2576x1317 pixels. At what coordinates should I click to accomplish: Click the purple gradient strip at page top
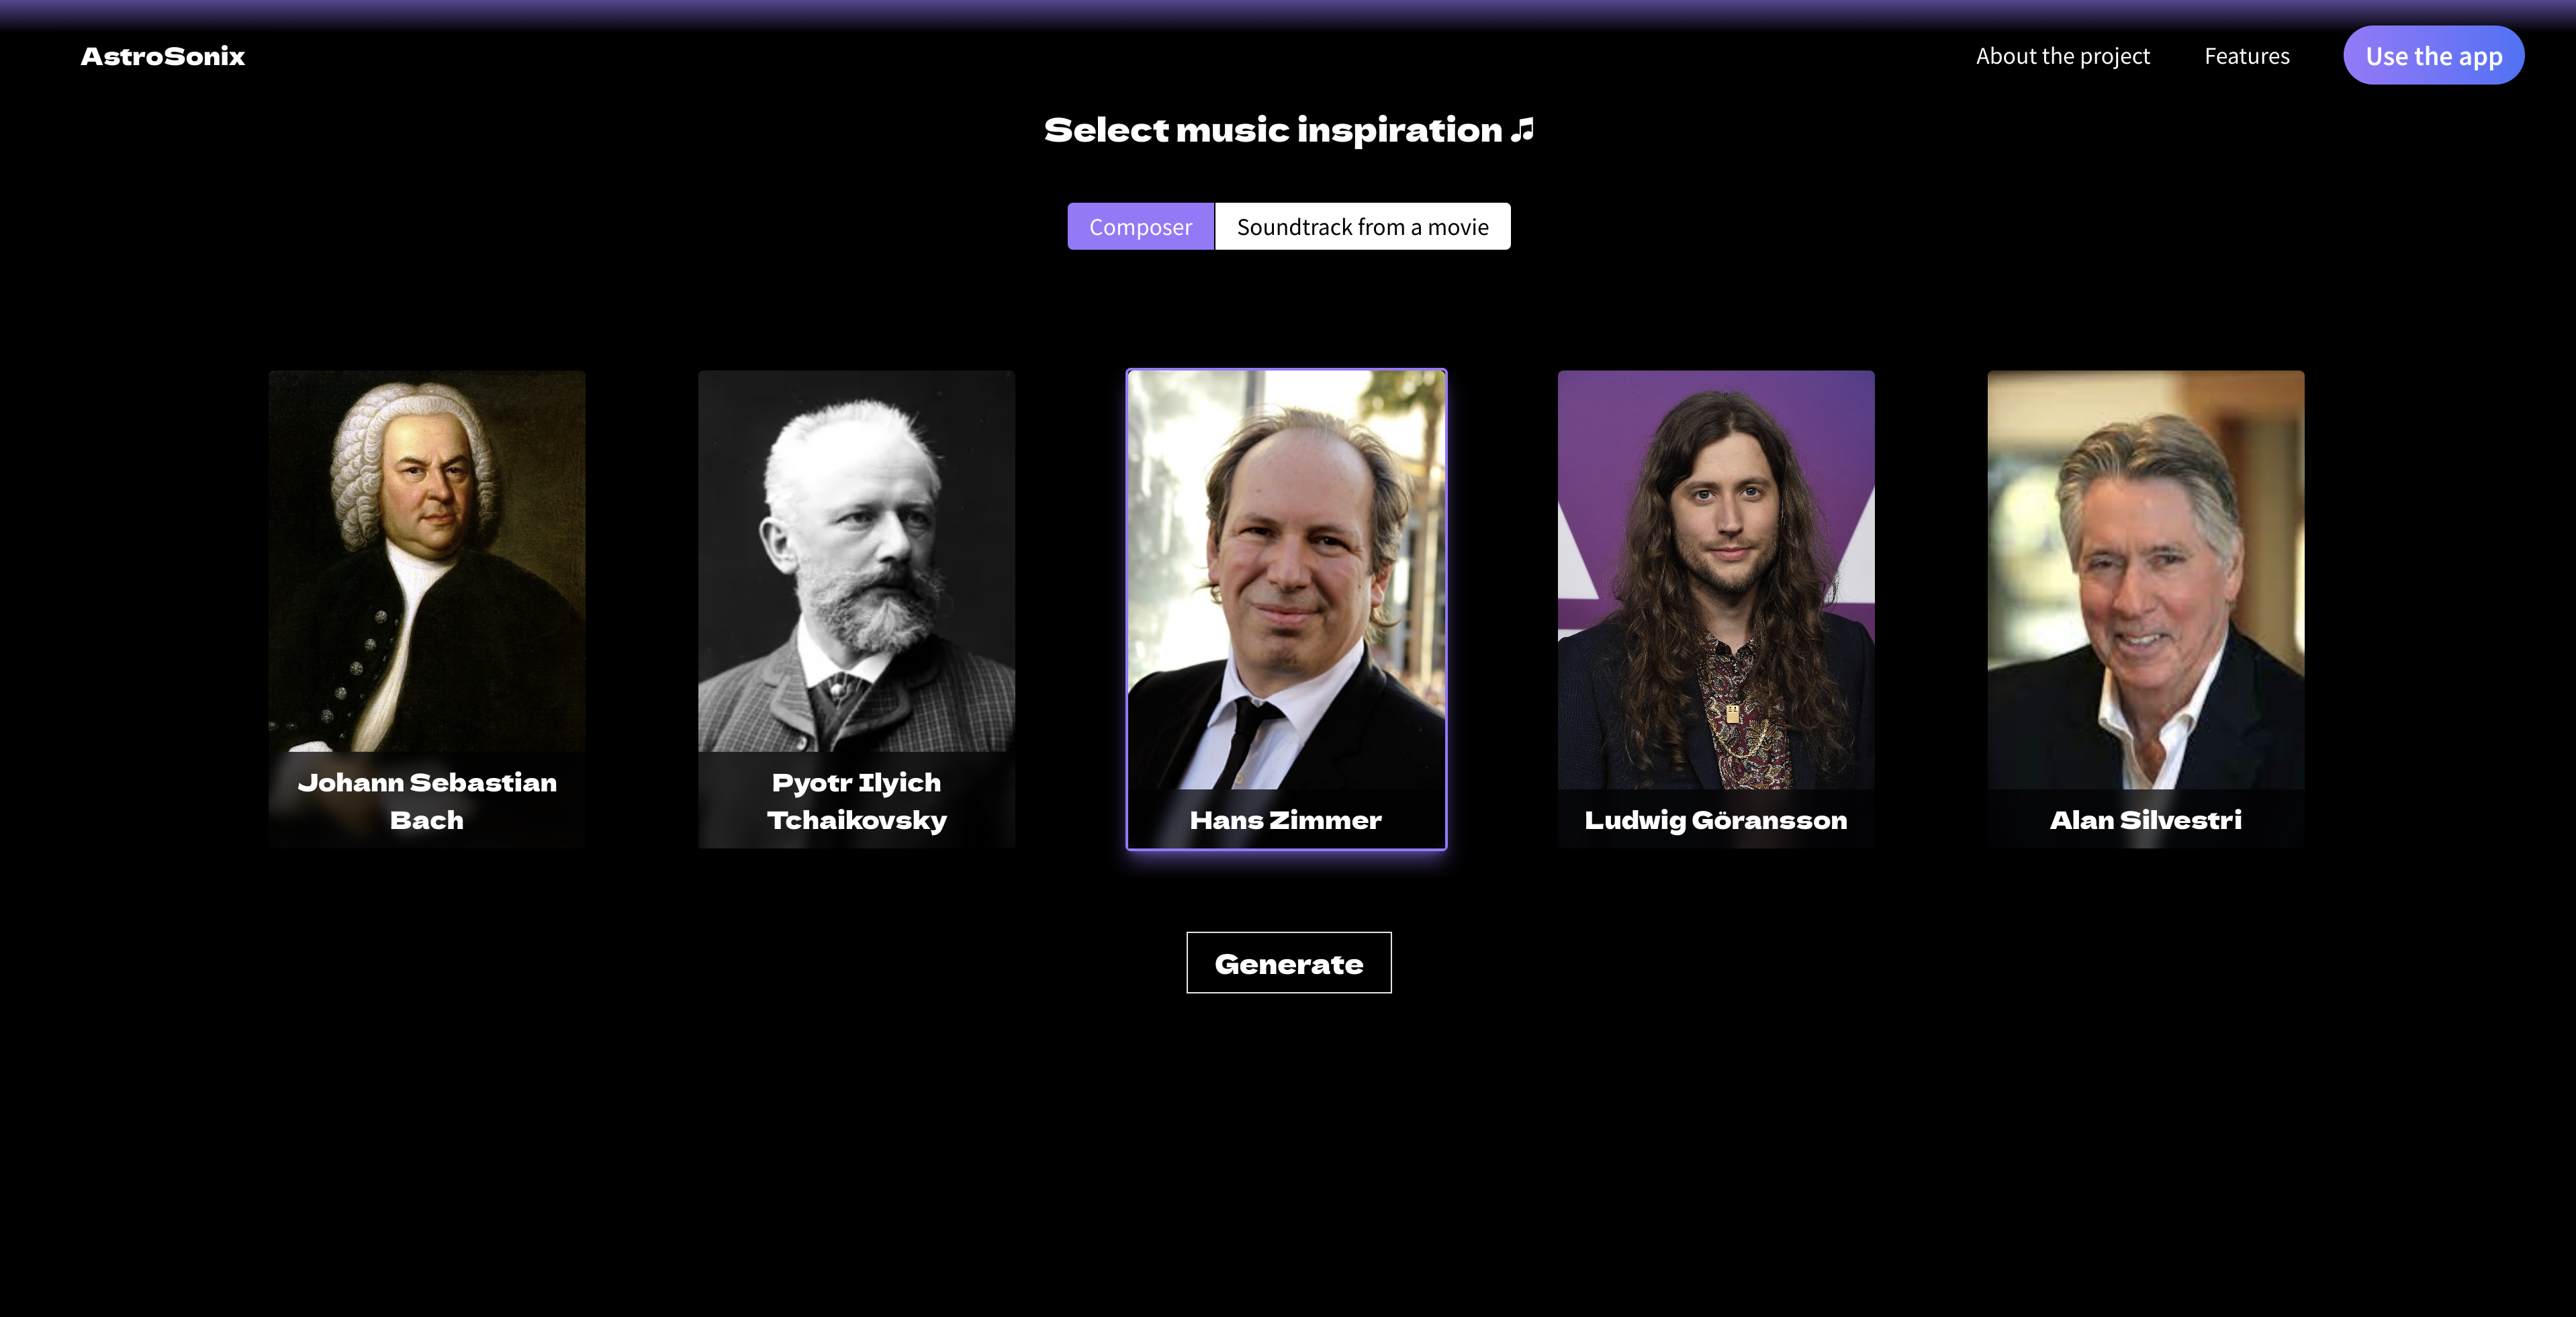pyautogui.click(x=1288, y=10)
